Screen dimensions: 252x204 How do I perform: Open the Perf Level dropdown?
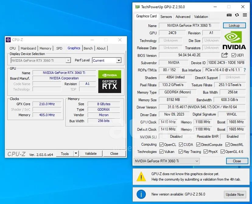107,61
